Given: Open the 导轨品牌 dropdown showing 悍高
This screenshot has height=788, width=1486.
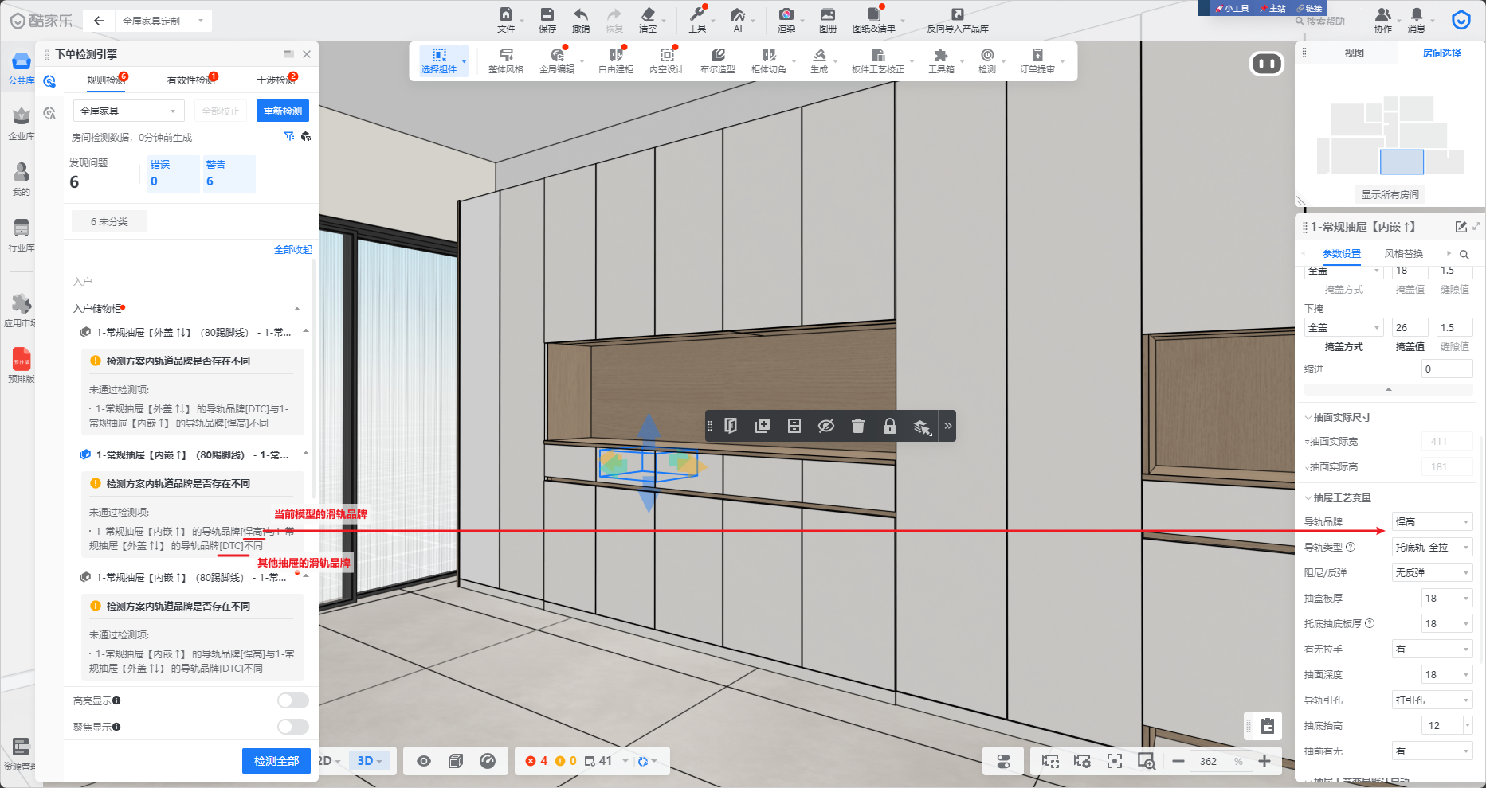Looking at the screenshot, I should (1431, 522).
